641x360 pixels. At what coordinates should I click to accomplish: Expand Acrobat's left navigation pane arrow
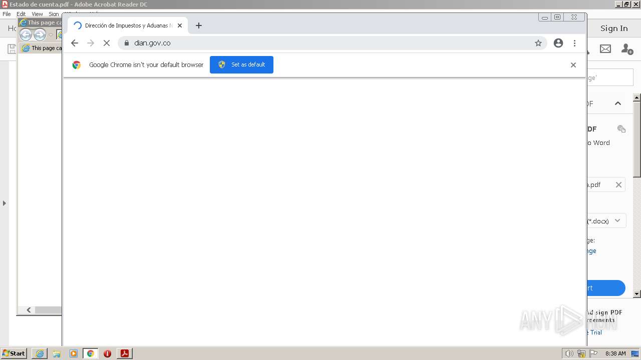(x=5, y=203)
